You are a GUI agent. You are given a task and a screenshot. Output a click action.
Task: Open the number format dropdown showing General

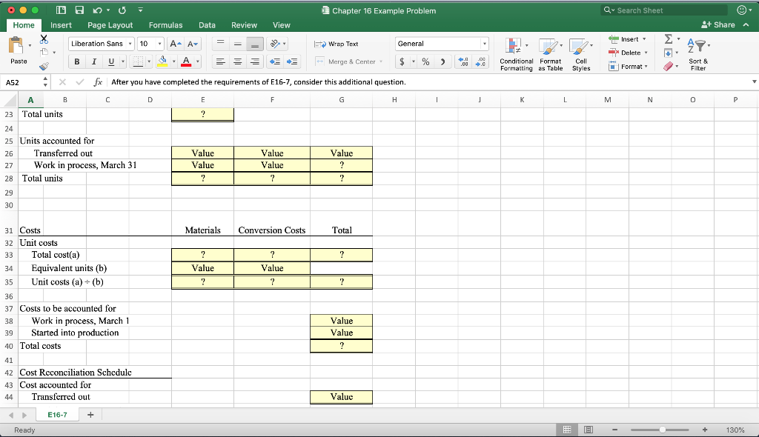coord(442,44)
